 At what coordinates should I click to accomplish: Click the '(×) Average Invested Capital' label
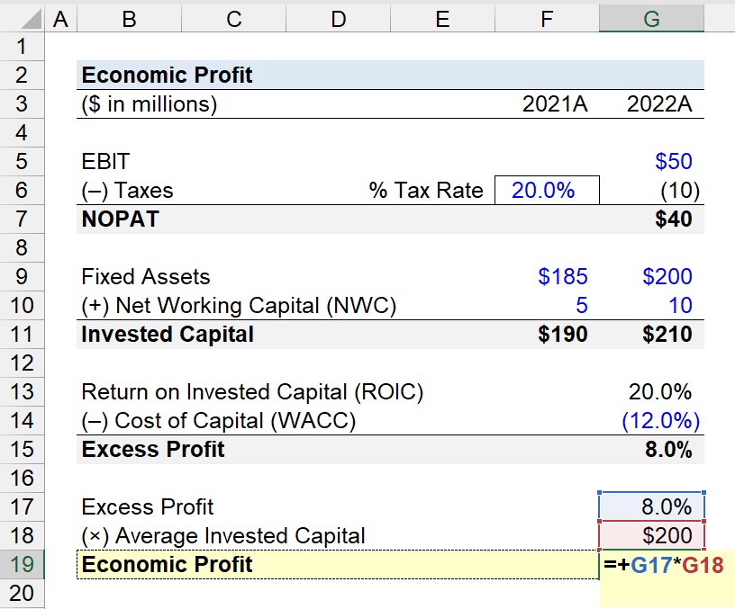click(223, 536)
